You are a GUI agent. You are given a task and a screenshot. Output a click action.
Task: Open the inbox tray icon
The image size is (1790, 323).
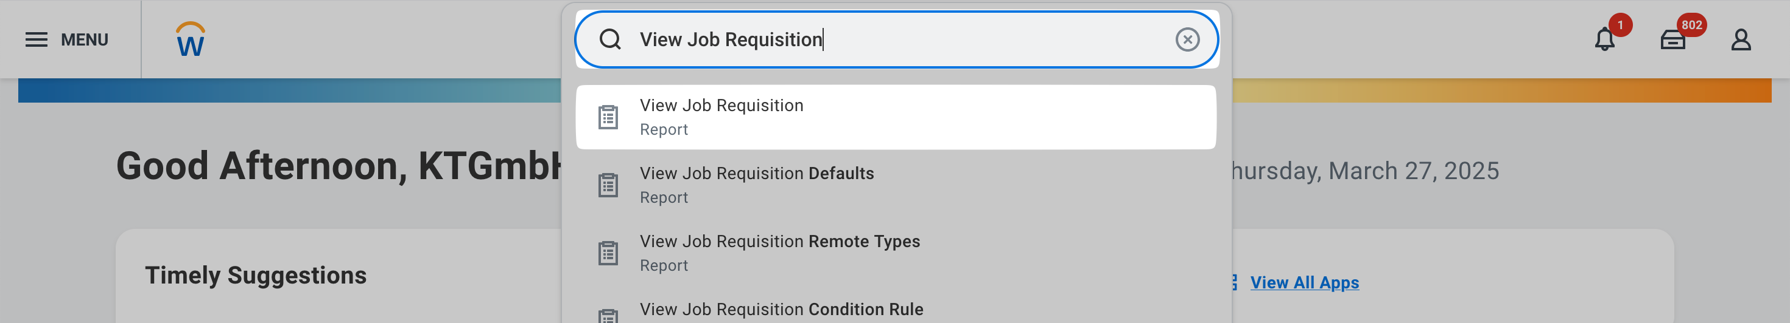(1672, 41)
